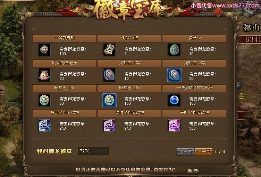Click the 一级坐骑潜能经验丹 blue orb icon
The image size is (261, 177).
174,100
